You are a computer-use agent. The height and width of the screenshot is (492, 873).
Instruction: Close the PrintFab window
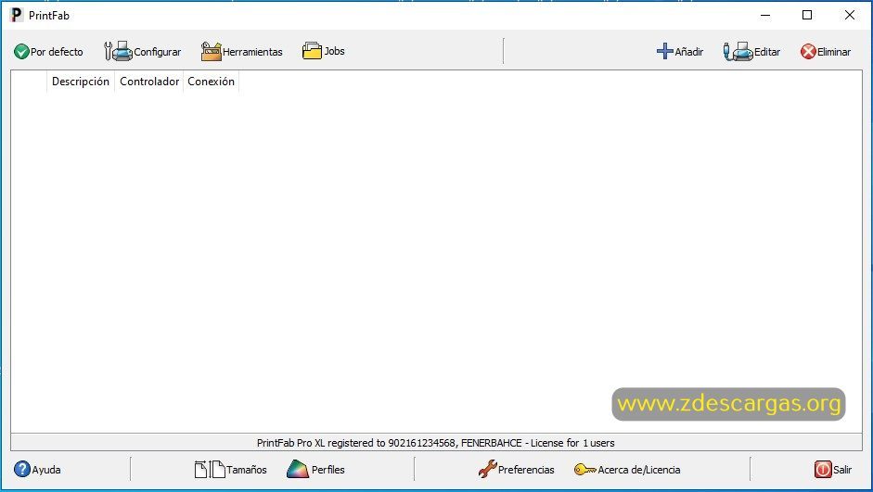pos(849,15)
